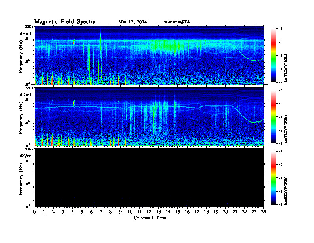This screenshot has height=243, width=314.
Task: Click inside the dH/dt spectrogram plot
Action: click(149, 55)
